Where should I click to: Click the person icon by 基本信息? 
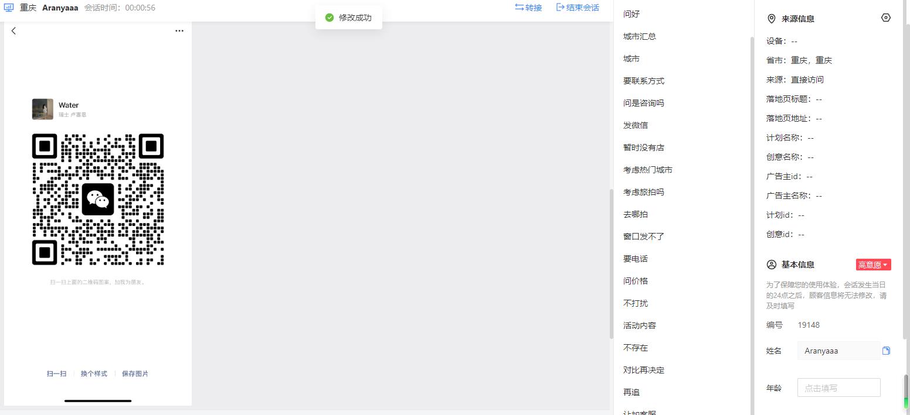tap(772, 265)
